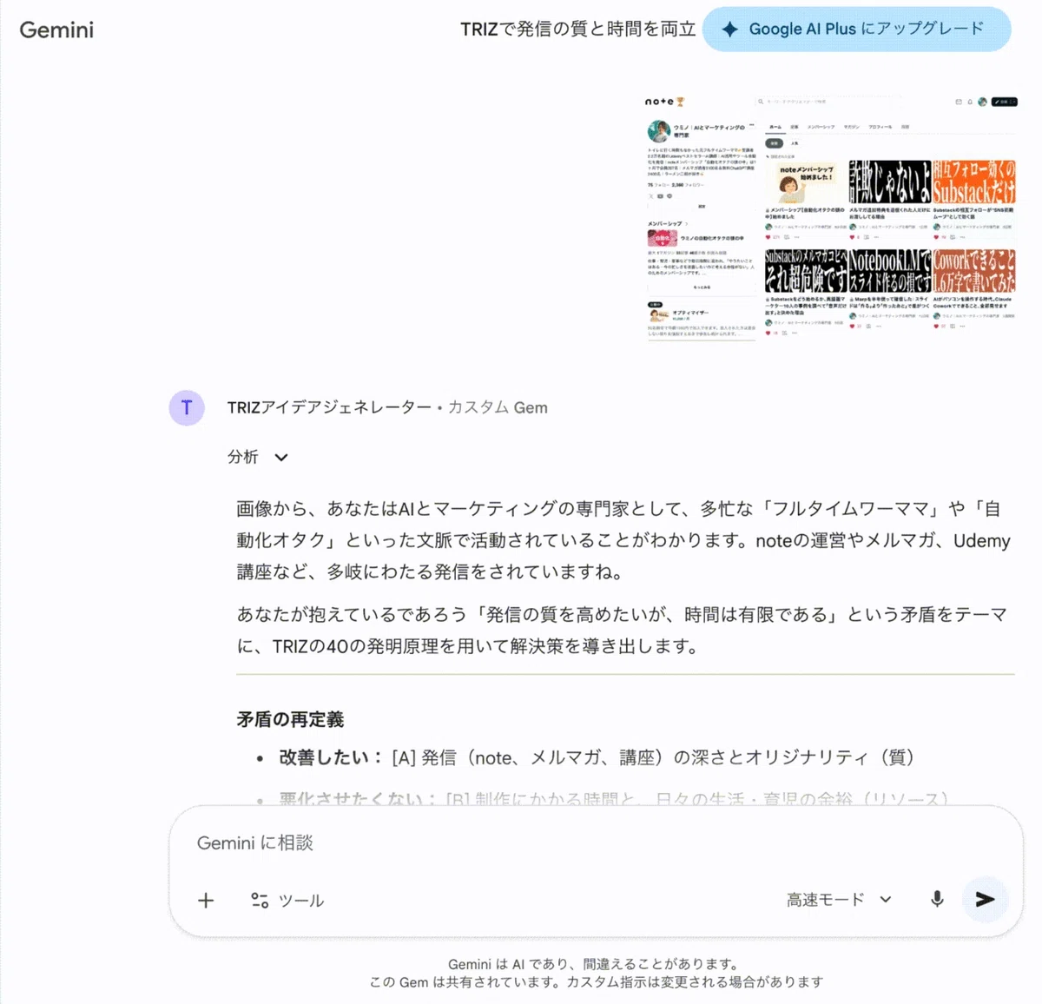Click the Gemini logo

coord(56,30)
